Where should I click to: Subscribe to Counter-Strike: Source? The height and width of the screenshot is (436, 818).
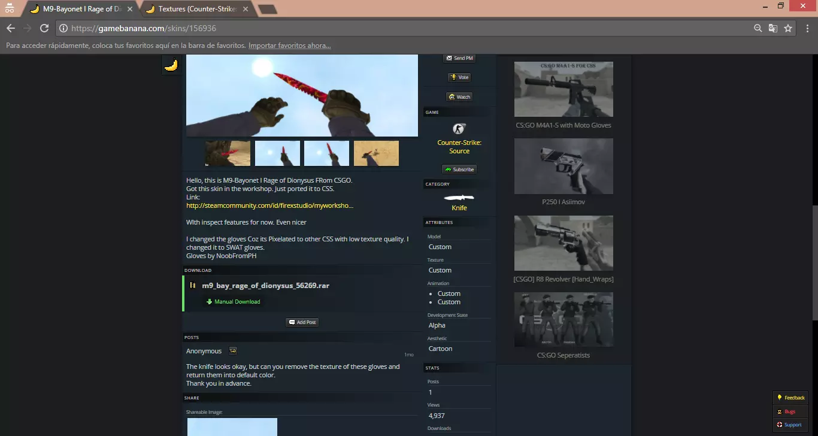pyautogui.click(x=459, y=169)
